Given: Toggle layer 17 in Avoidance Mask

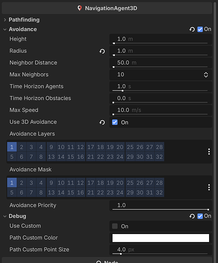Looking at the screenshot, I should (x=91, y=183).
